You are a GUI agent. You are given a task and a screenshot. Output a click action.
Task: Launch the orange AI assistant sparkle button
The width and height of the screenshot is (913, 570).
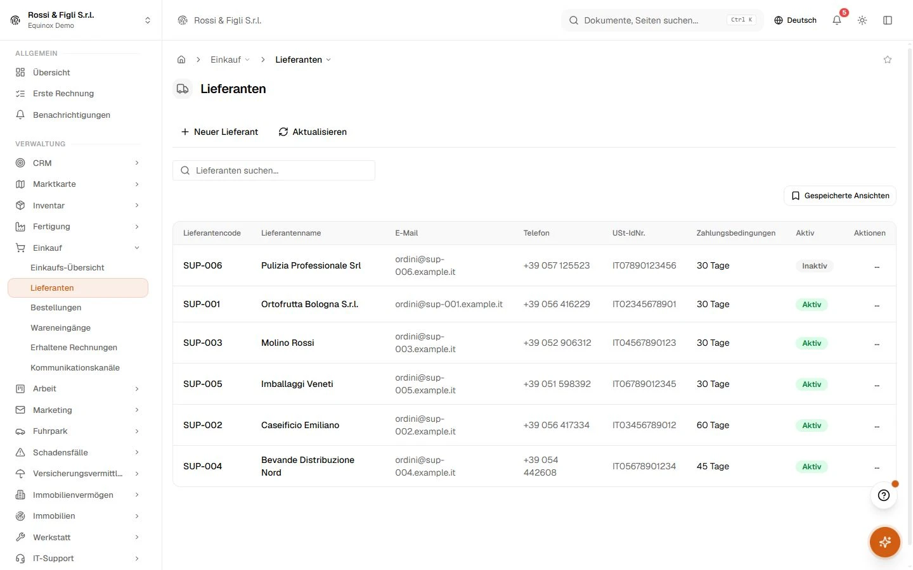click(x=885, y=542)
